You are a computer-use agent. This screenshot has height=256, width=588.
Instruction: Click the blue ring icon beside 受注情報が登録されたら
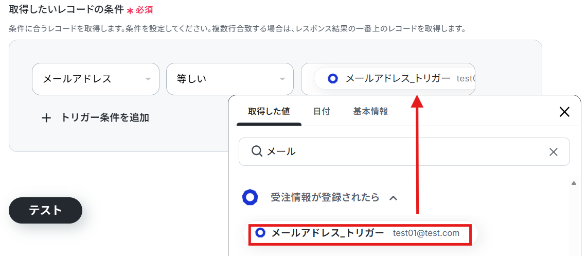coord(250,197)
